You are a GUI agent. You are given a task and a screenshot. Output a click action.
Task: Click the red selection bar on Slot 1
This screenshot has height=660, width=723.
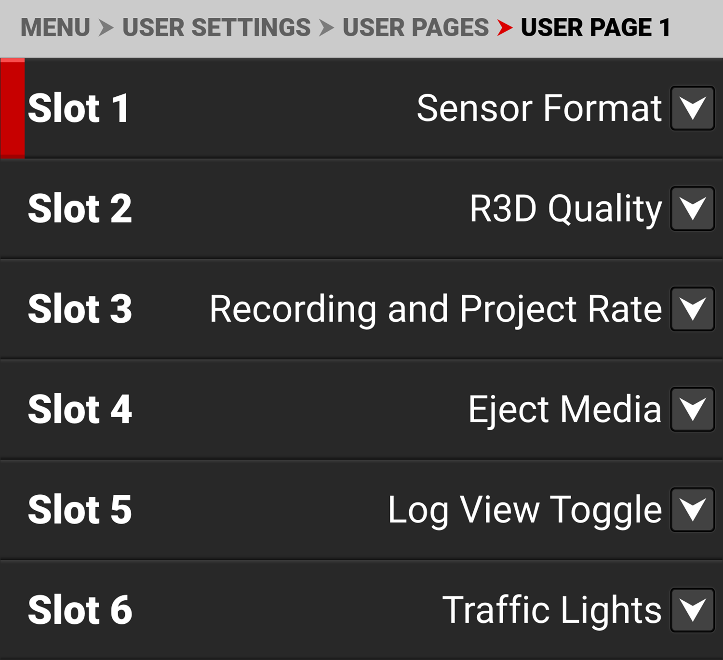[x=13, y=108]
